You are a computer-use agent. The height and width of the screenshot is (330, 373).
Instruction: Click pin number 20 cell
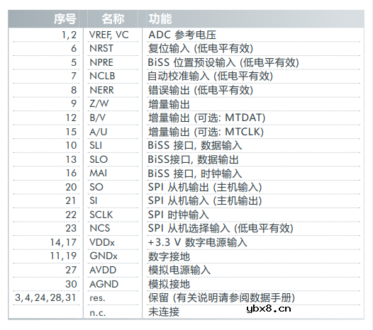[71, 187]
